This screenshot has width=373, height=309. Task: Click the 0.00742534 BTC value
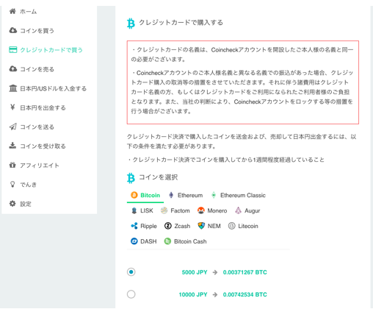245,294
